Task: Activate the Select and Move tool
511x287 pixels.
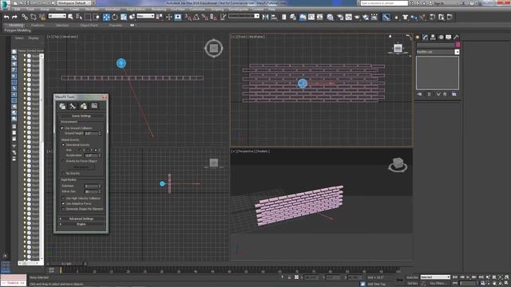Action: point(106,17)
